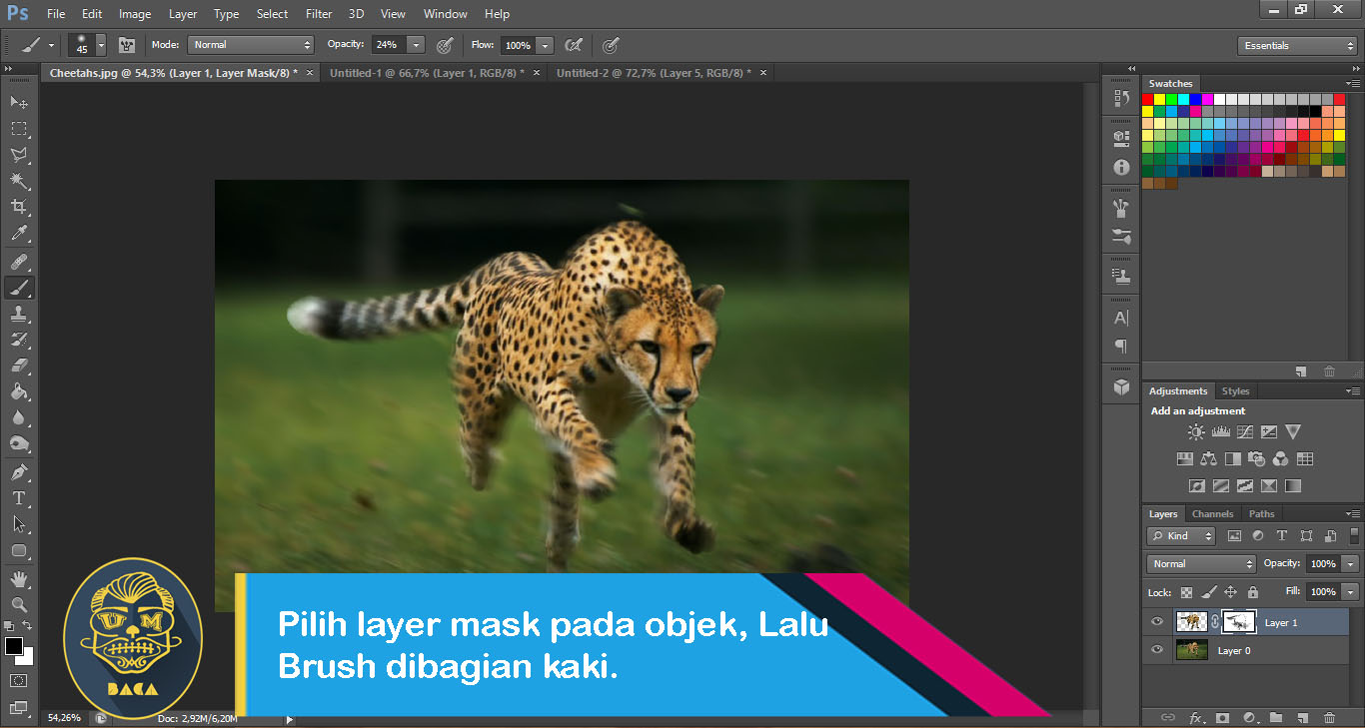Pick a red swatch from the Swatches panel
The width and height of the screenshot is (1365, 728).
(x=1150, y=97)
